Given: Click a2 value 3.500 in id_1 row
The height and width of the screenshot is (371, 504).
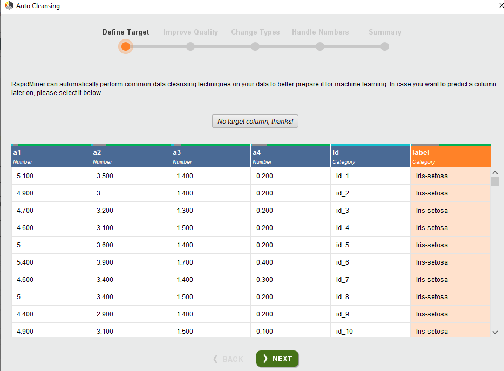Looking at the screenshot, I should click(131, 176).
